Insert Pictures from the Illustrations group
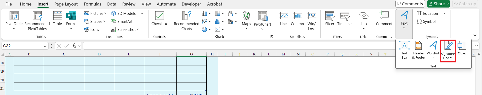482x95 pixels. coord(95,14)
